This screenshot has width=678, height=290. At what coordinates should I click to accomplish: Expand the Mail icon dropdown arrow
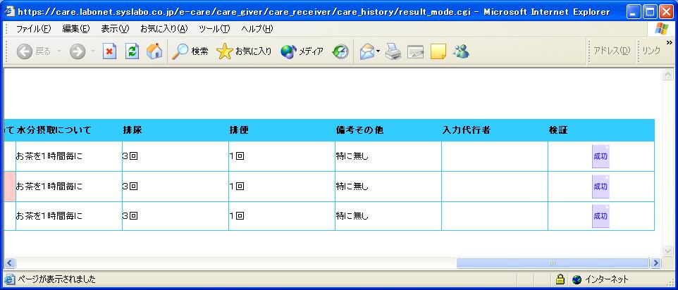pyautogui.click(x=378, y=51)
